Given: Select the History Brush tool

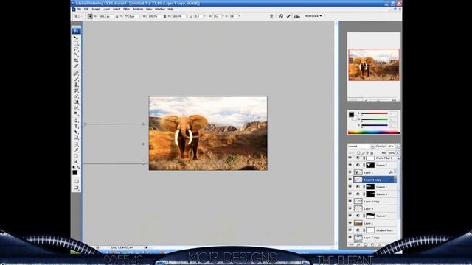Looking at the screenshot, I should [x=76, y=91].
